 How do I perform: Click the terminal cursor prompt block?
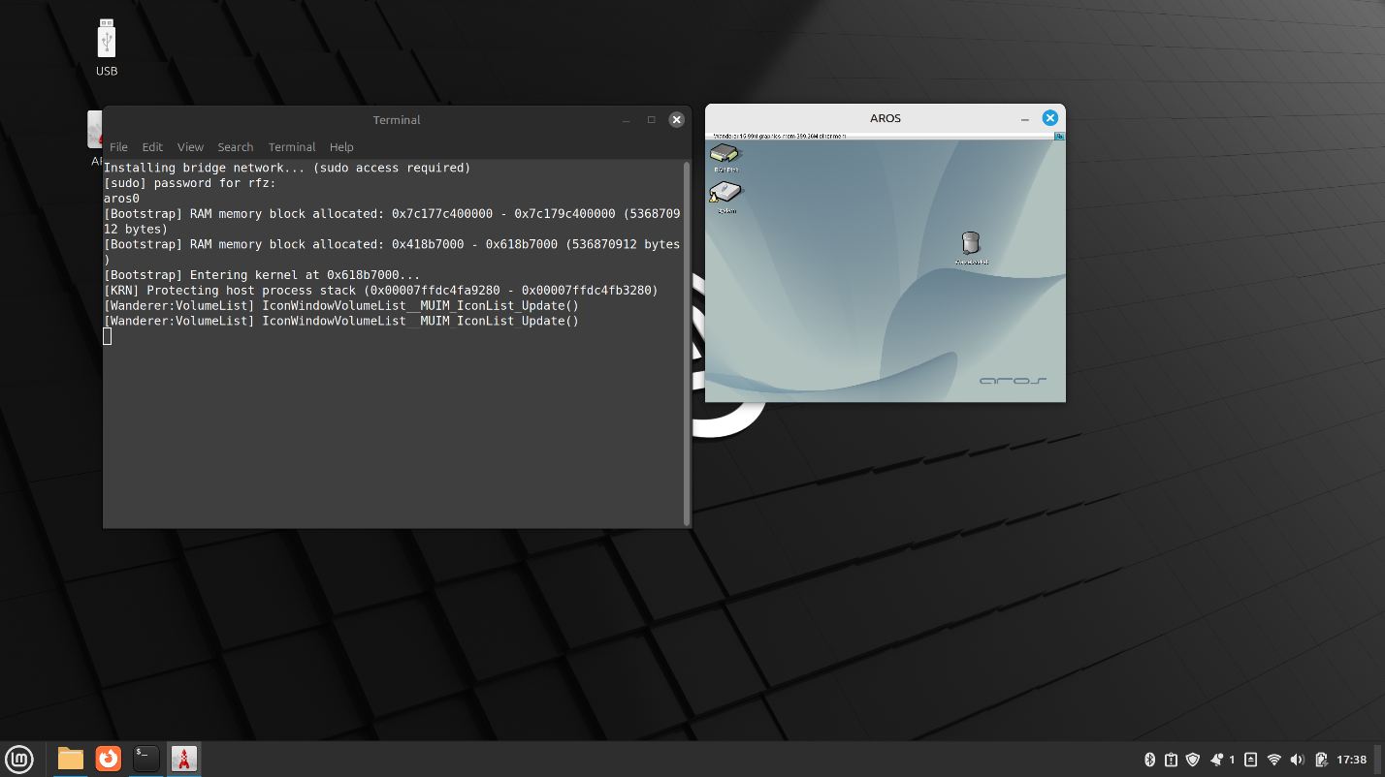(108, 336)
